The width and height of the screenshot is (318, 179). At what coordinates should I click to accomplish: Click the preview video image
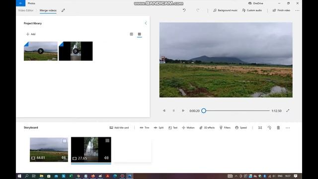(226, 60)
